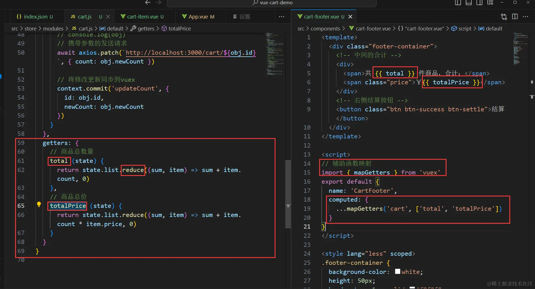Image resolution: width=535 pixels, height=289 pixels.
Task: Switch to the index.json tab
Action: tap(35, 17)
